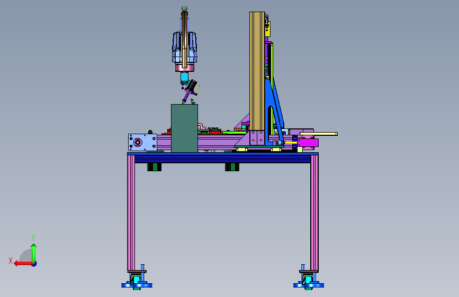Click the green Y axis arrow
Image resolution: width=459 pixels, height=297 pixels.
pyautogui.click(x=34, y=253)
